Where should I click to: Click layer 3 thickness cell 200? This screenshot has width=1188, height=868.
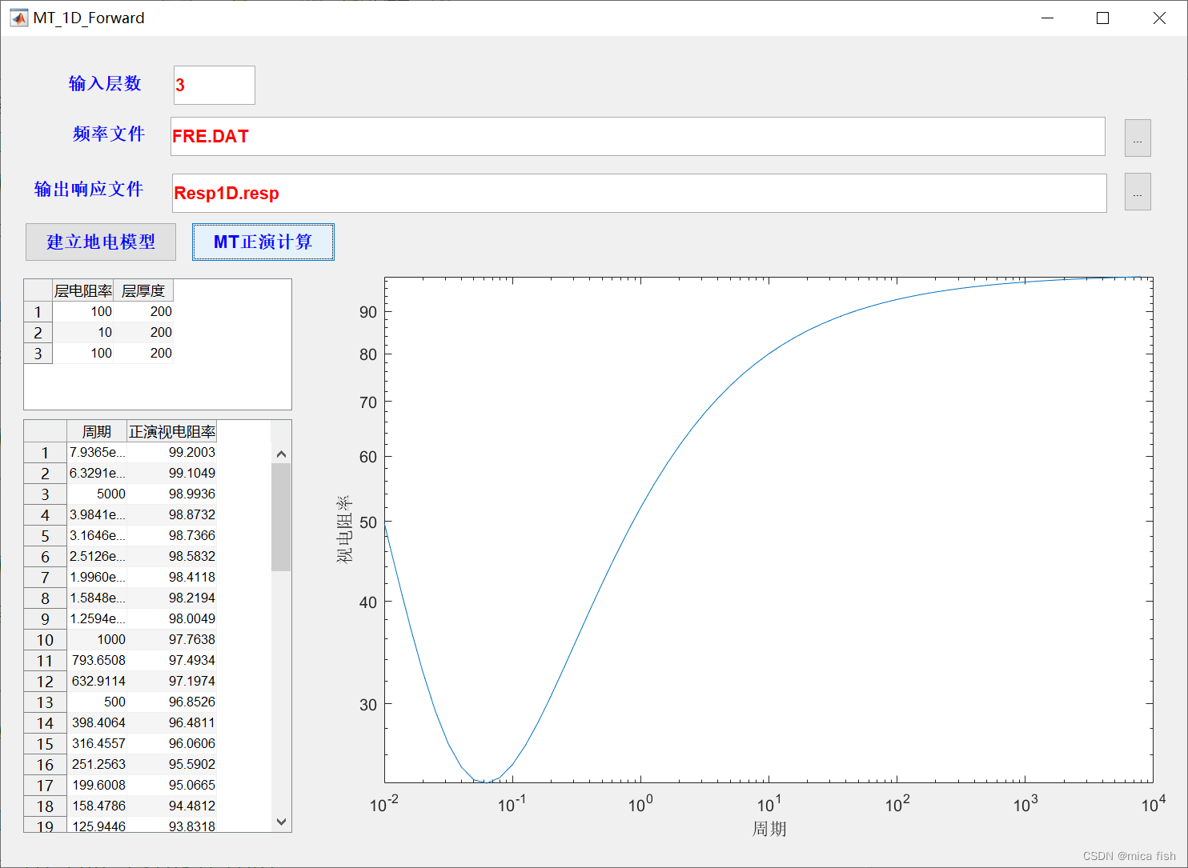[x=143, y=353]
